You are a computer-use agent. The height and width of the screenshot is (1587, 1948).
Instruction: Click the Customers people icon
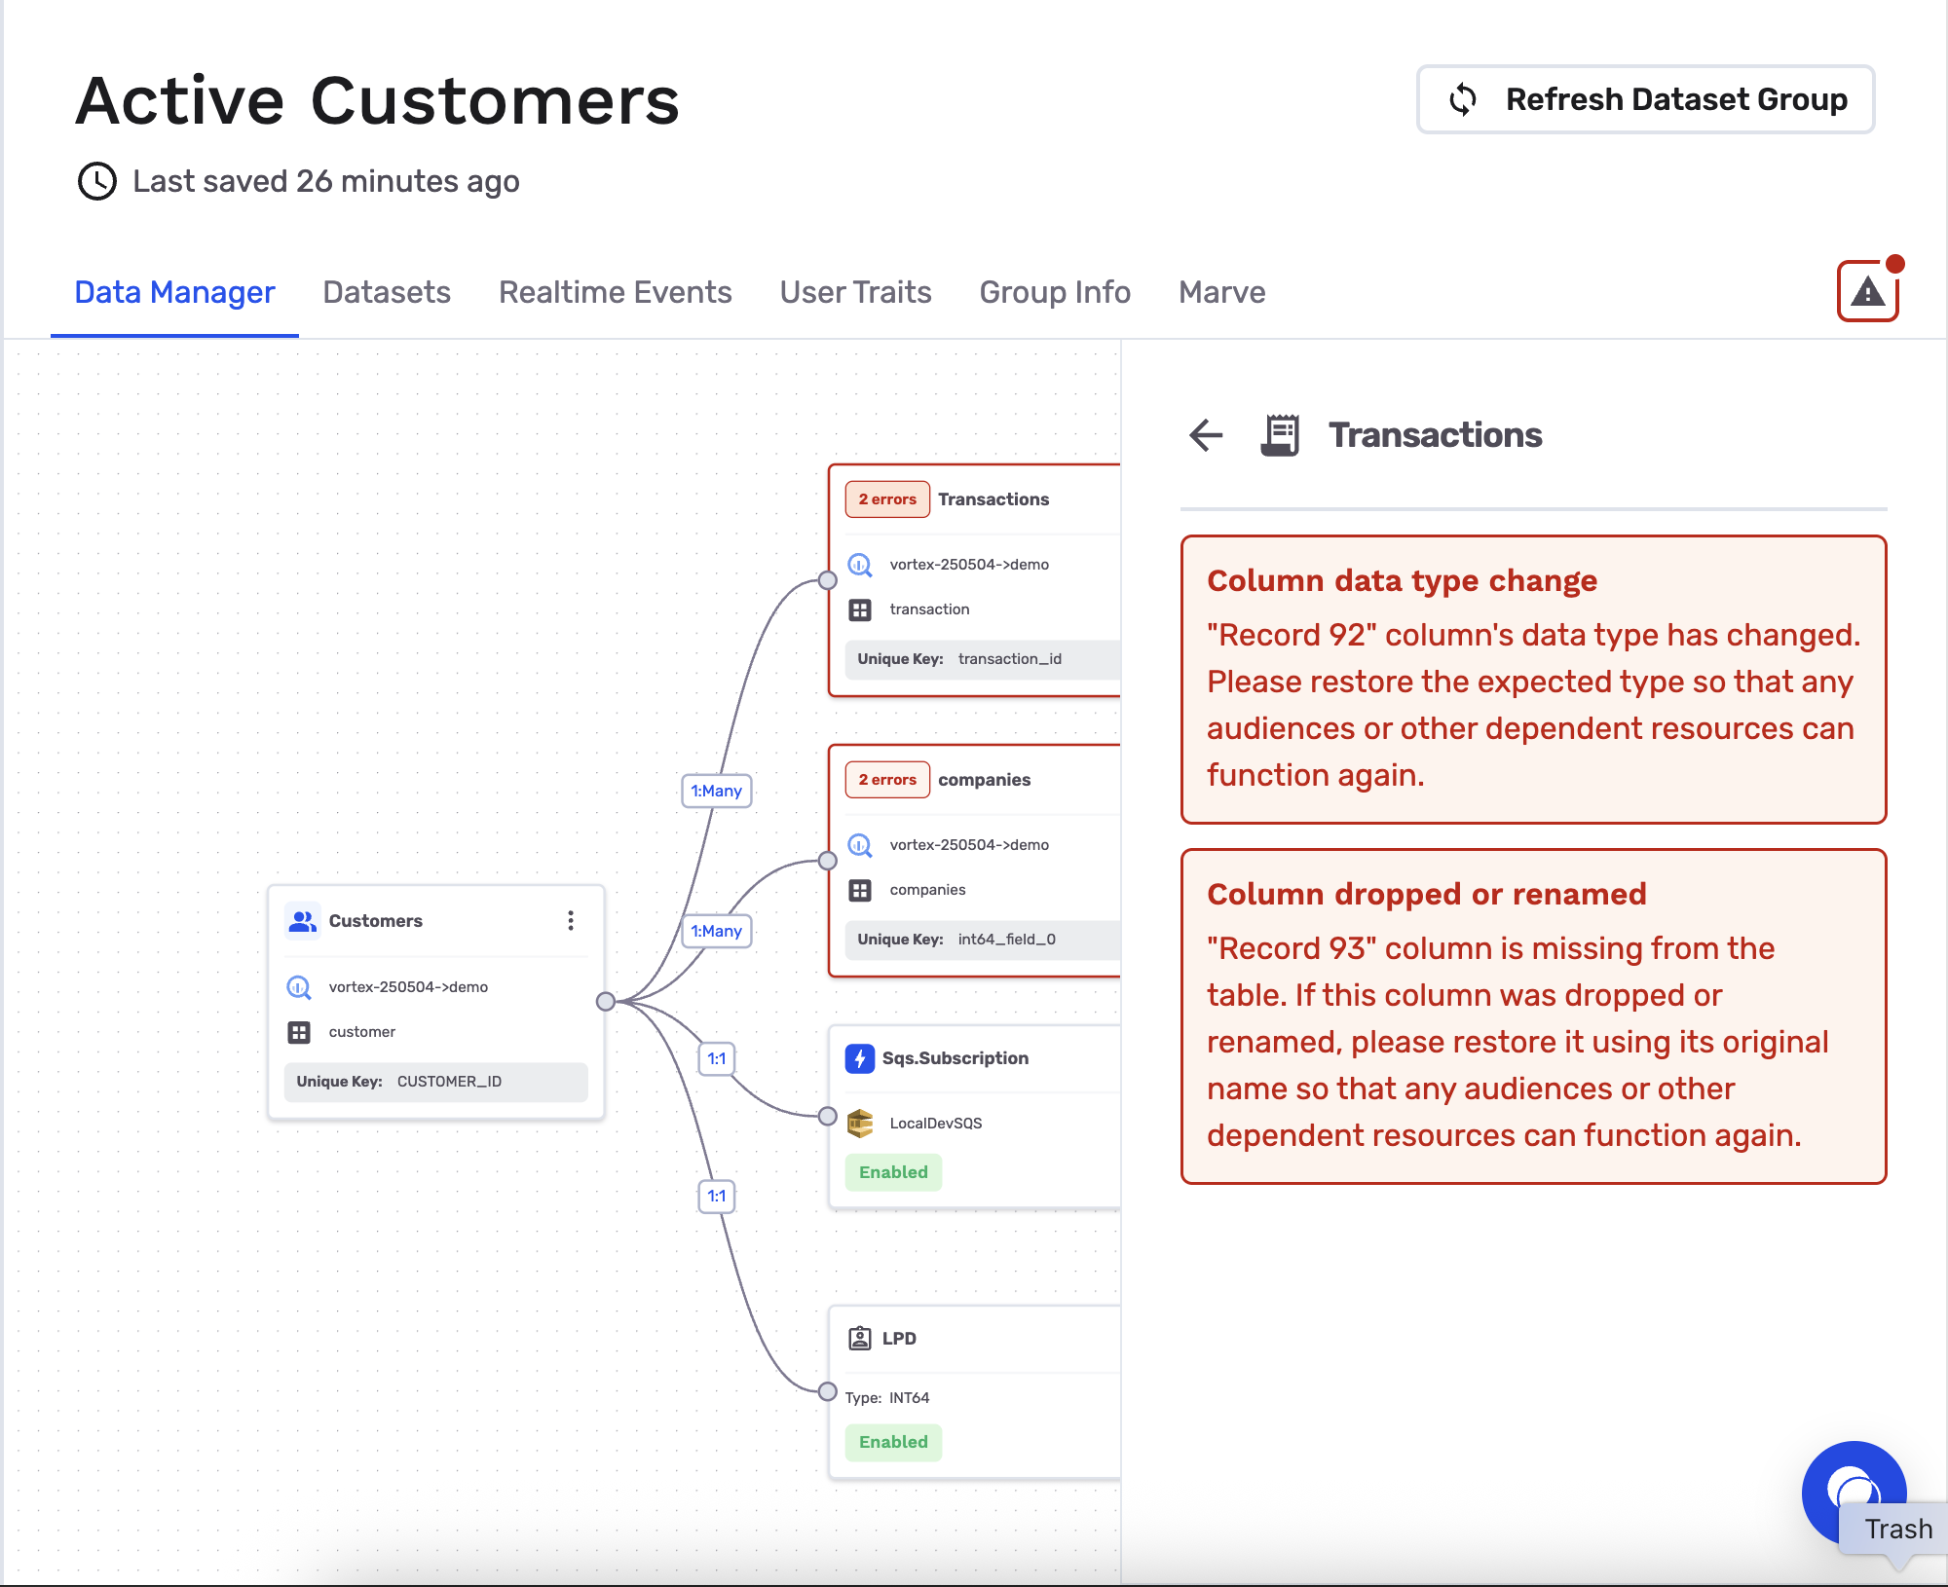(303, 920)
